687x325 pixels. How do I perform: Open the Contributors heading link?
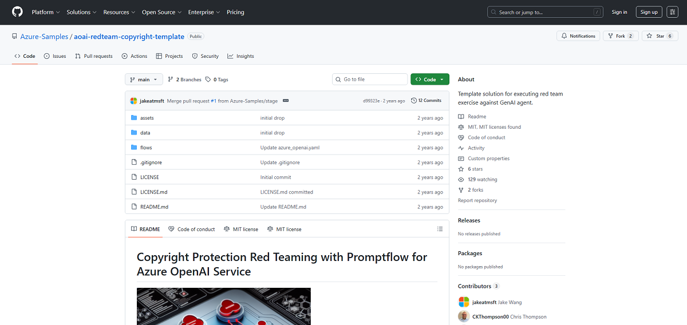click(x=479, y=286)
